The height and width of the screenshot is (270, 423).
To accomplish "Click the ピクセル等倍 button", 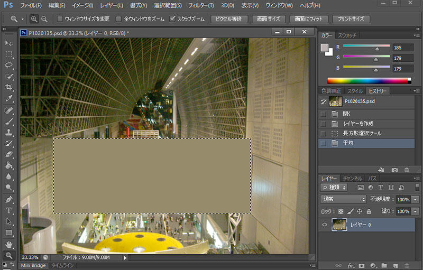I will point(228,19).
